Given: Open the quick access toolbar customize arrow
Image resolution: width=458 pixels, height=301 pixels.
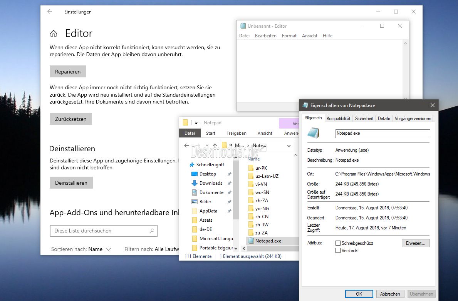Looking at the screenshot, I should (x=196, y=123).
